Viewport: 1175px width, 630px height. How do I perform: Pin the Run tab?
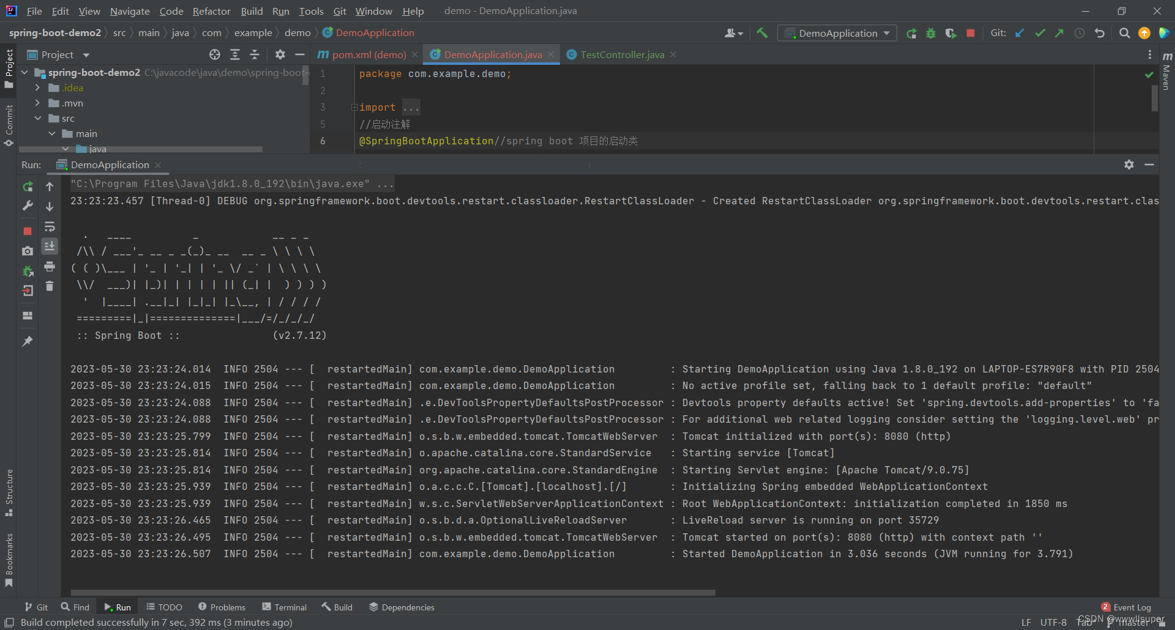click(28, 341)
